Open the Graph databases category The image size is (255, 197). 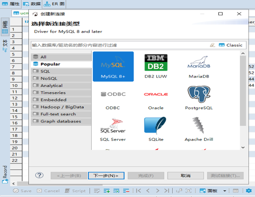click(61, 121)
